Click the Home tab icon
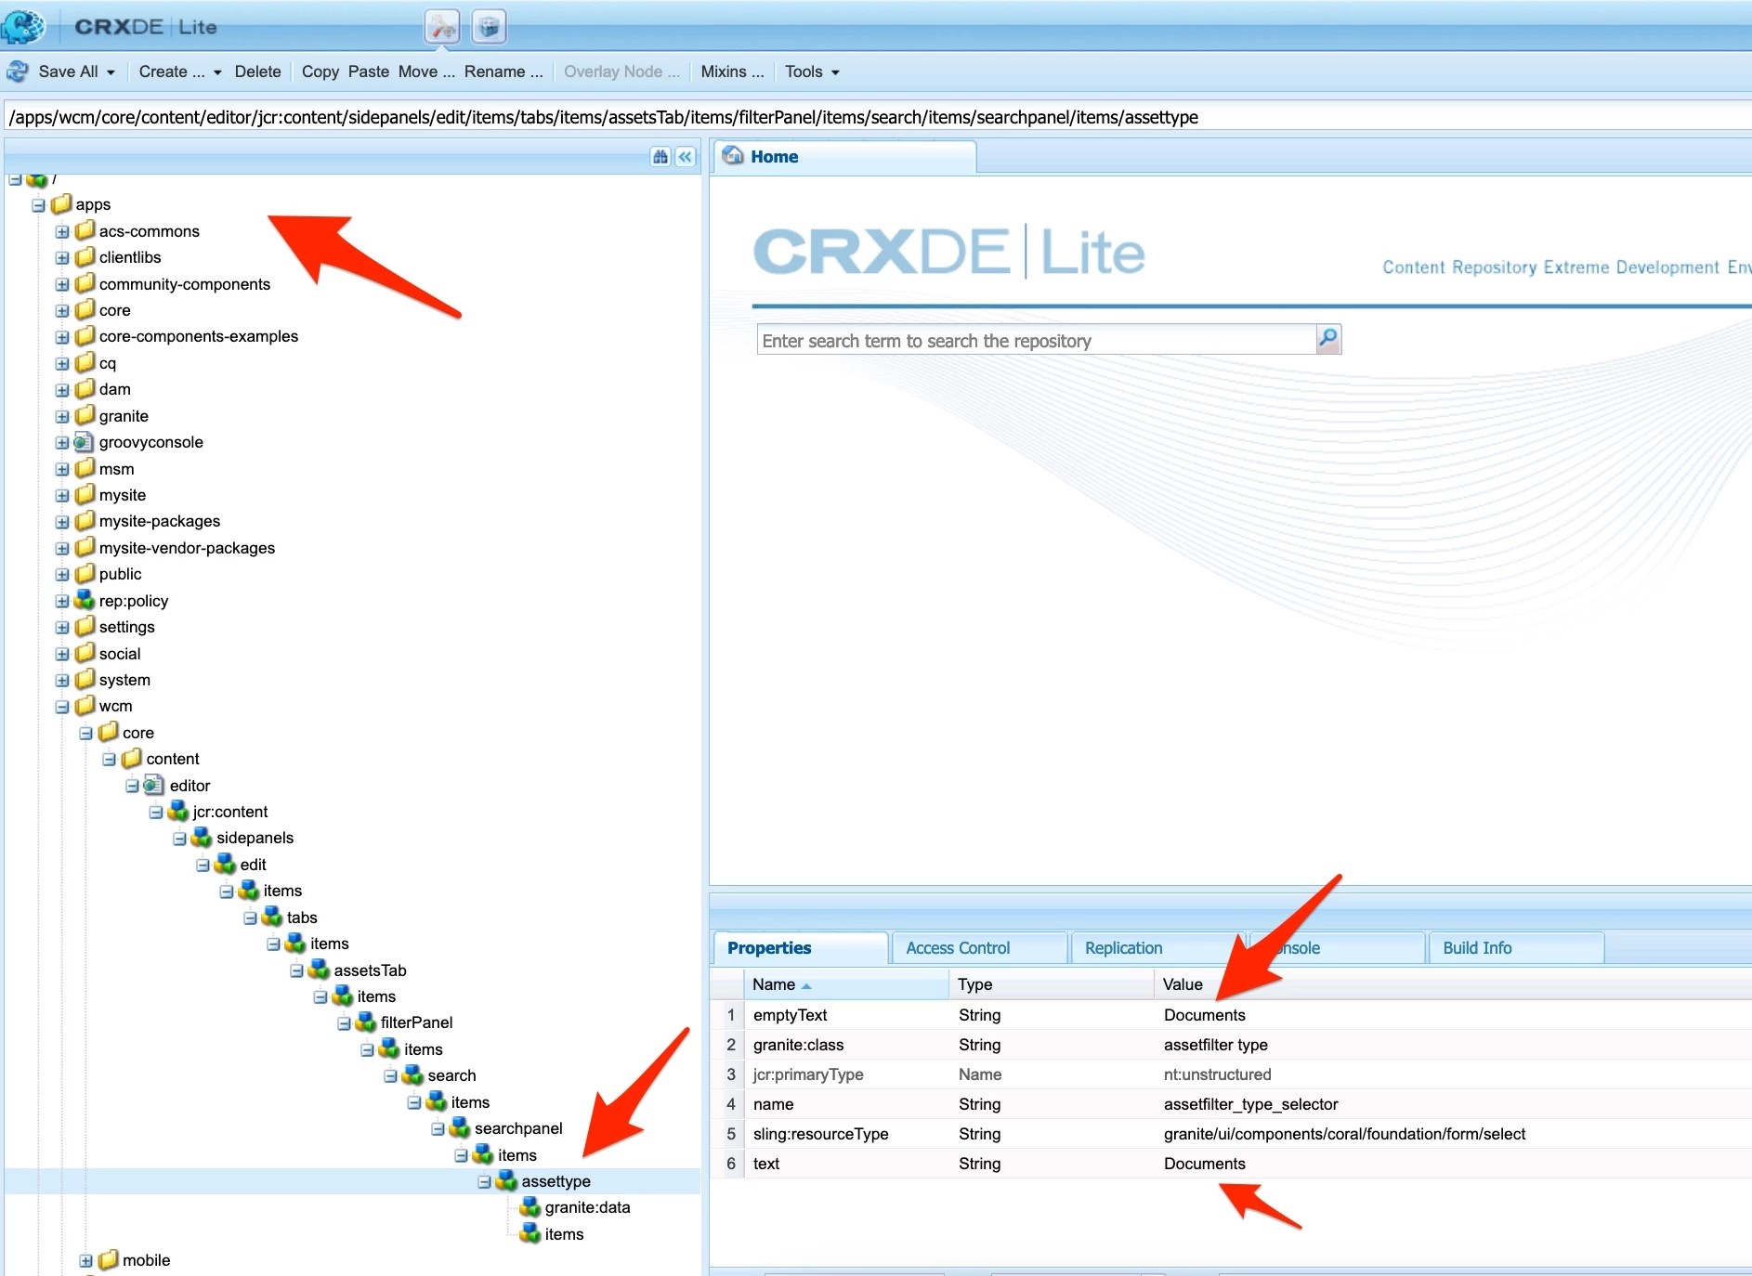Image resolution: width=1752 pixels, height=1276 pixels. click(734, 156)
